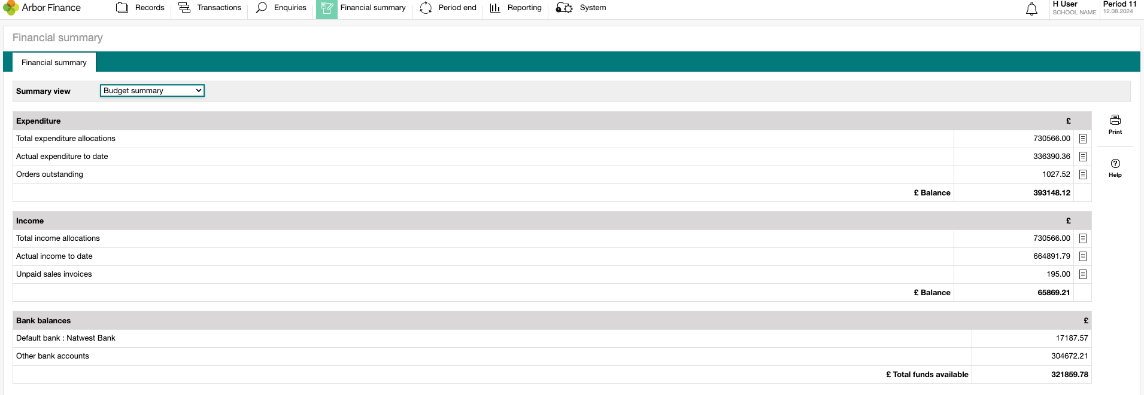
Task: Click Default bank : Natwest Bank row
Action: pyautogui.click(x=552, y=338)
